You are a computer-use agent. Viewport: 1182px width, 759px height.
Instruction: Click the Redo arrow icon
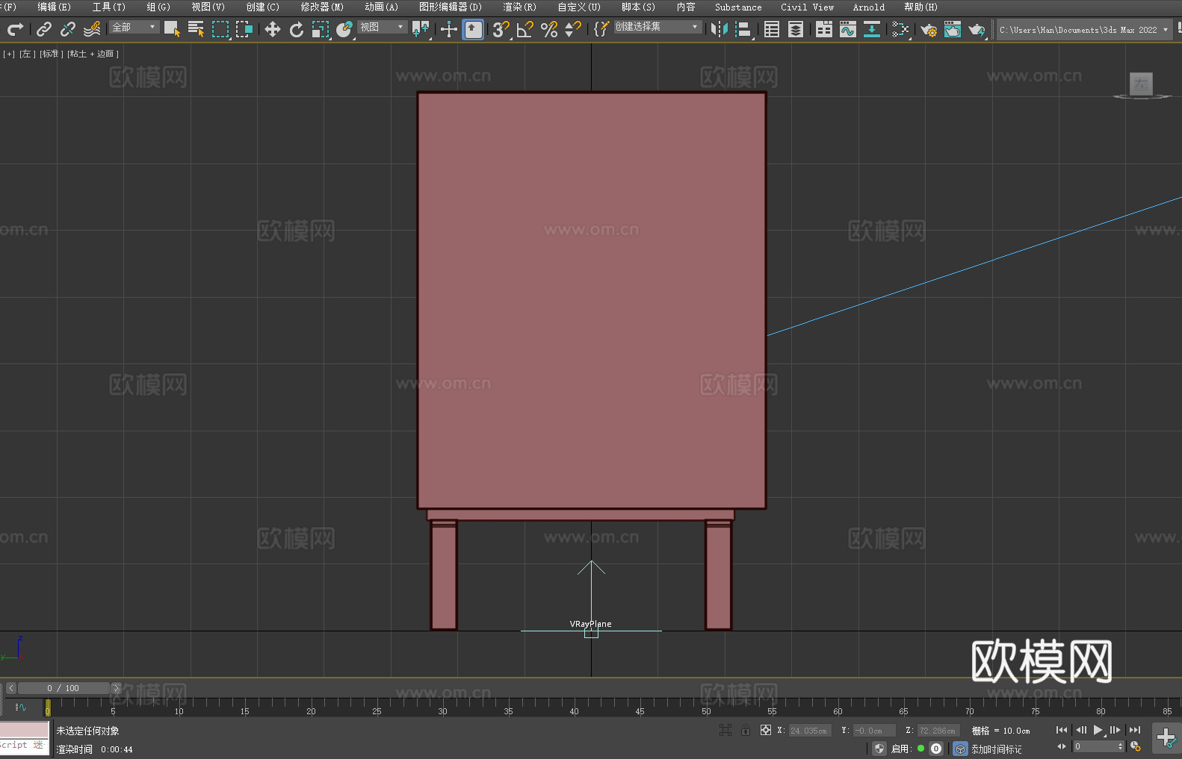pyautogui.click(x=15, y=29)
